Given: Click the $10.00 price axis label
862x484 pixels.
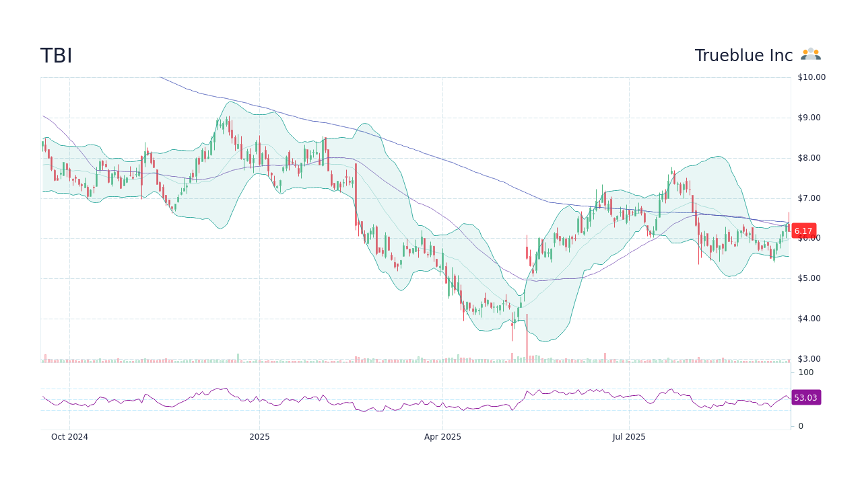Looking at the screenshot, I should [811, 77].
